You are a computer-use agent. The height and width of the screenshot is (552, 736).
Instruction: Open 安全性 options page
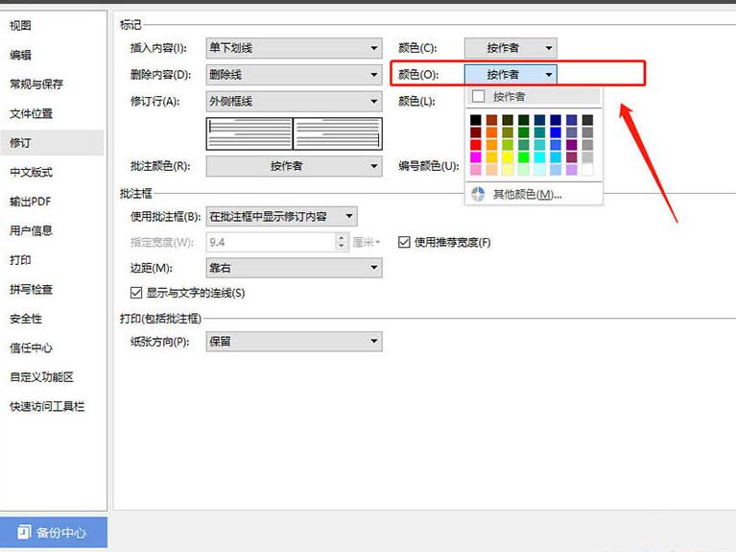click(x=26, y=318)
